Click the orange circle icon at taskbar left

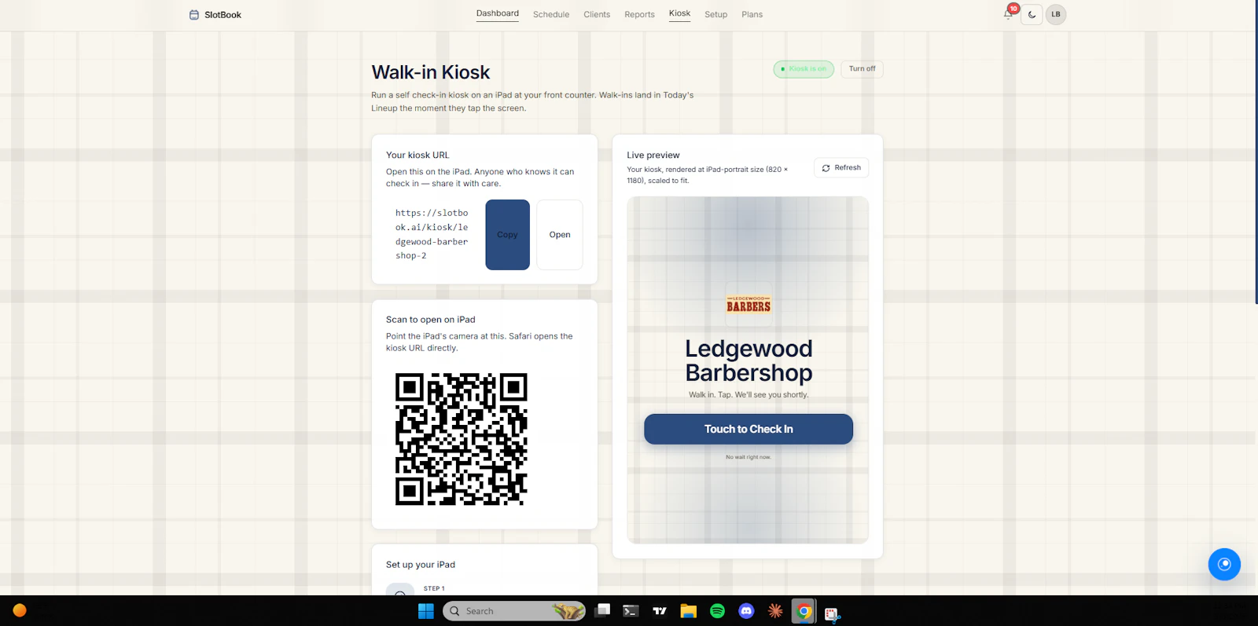click(x=20, y=610)
